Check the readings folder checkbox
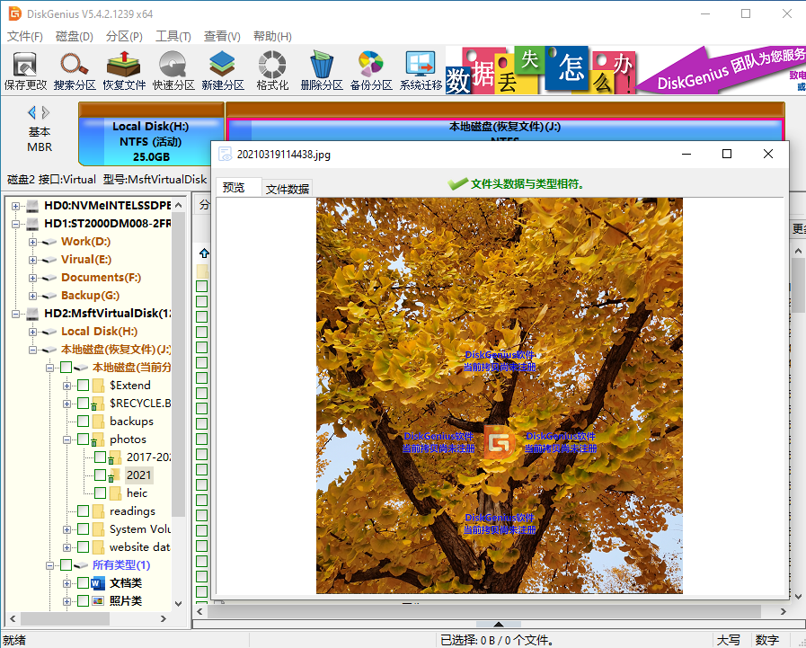The height and width of the screenshot is (648, 806). click(x=84, y=511)
